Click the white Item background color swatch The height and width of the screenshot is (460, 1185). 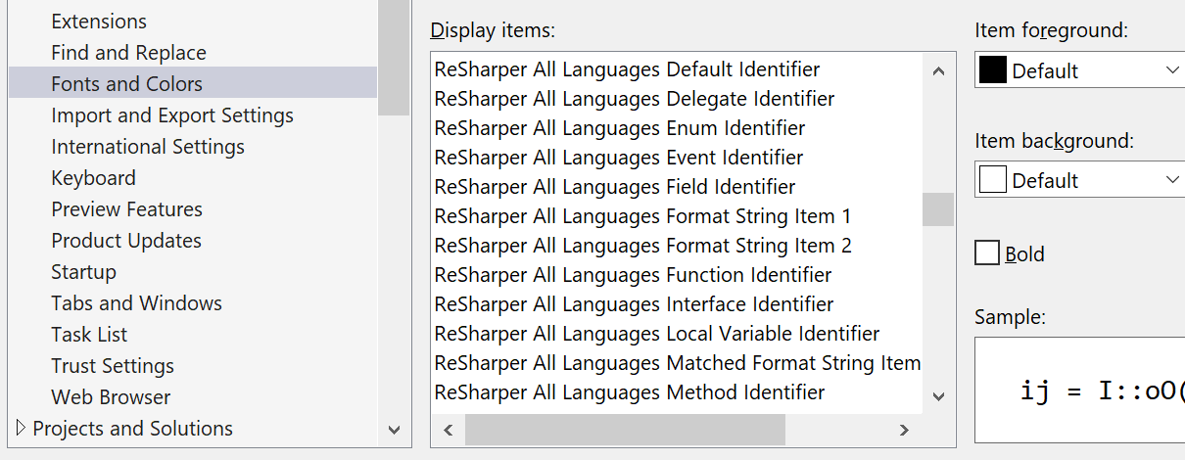click(993, 180)
